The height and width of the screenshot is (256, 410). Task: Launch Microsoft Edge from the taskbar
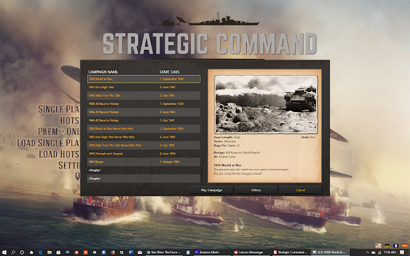[x=40, y=252]
